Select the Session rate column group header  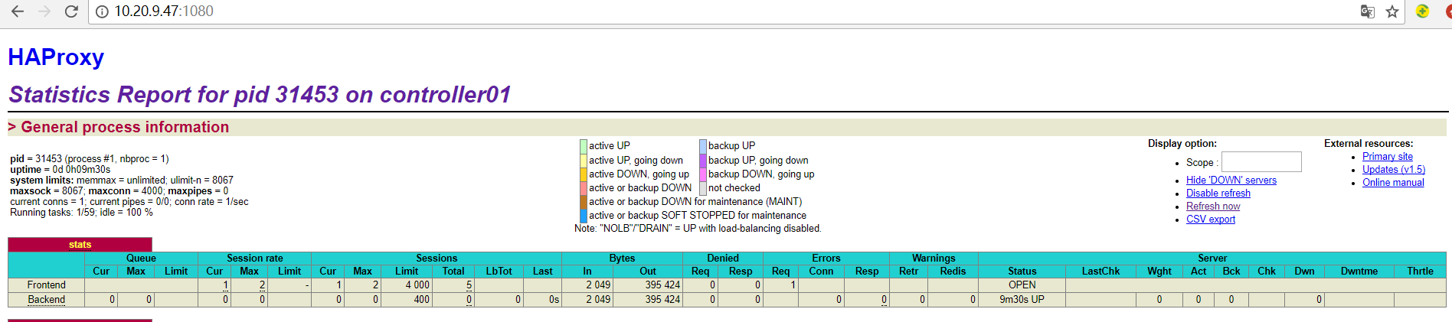pos(254,258)
